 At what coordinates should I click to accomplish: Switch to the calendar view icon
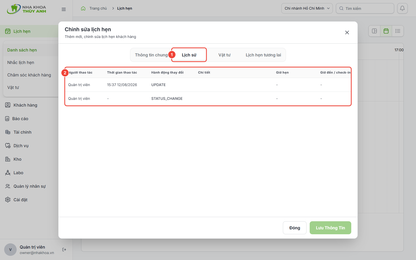pyautogui.click(x=386, y=31)
